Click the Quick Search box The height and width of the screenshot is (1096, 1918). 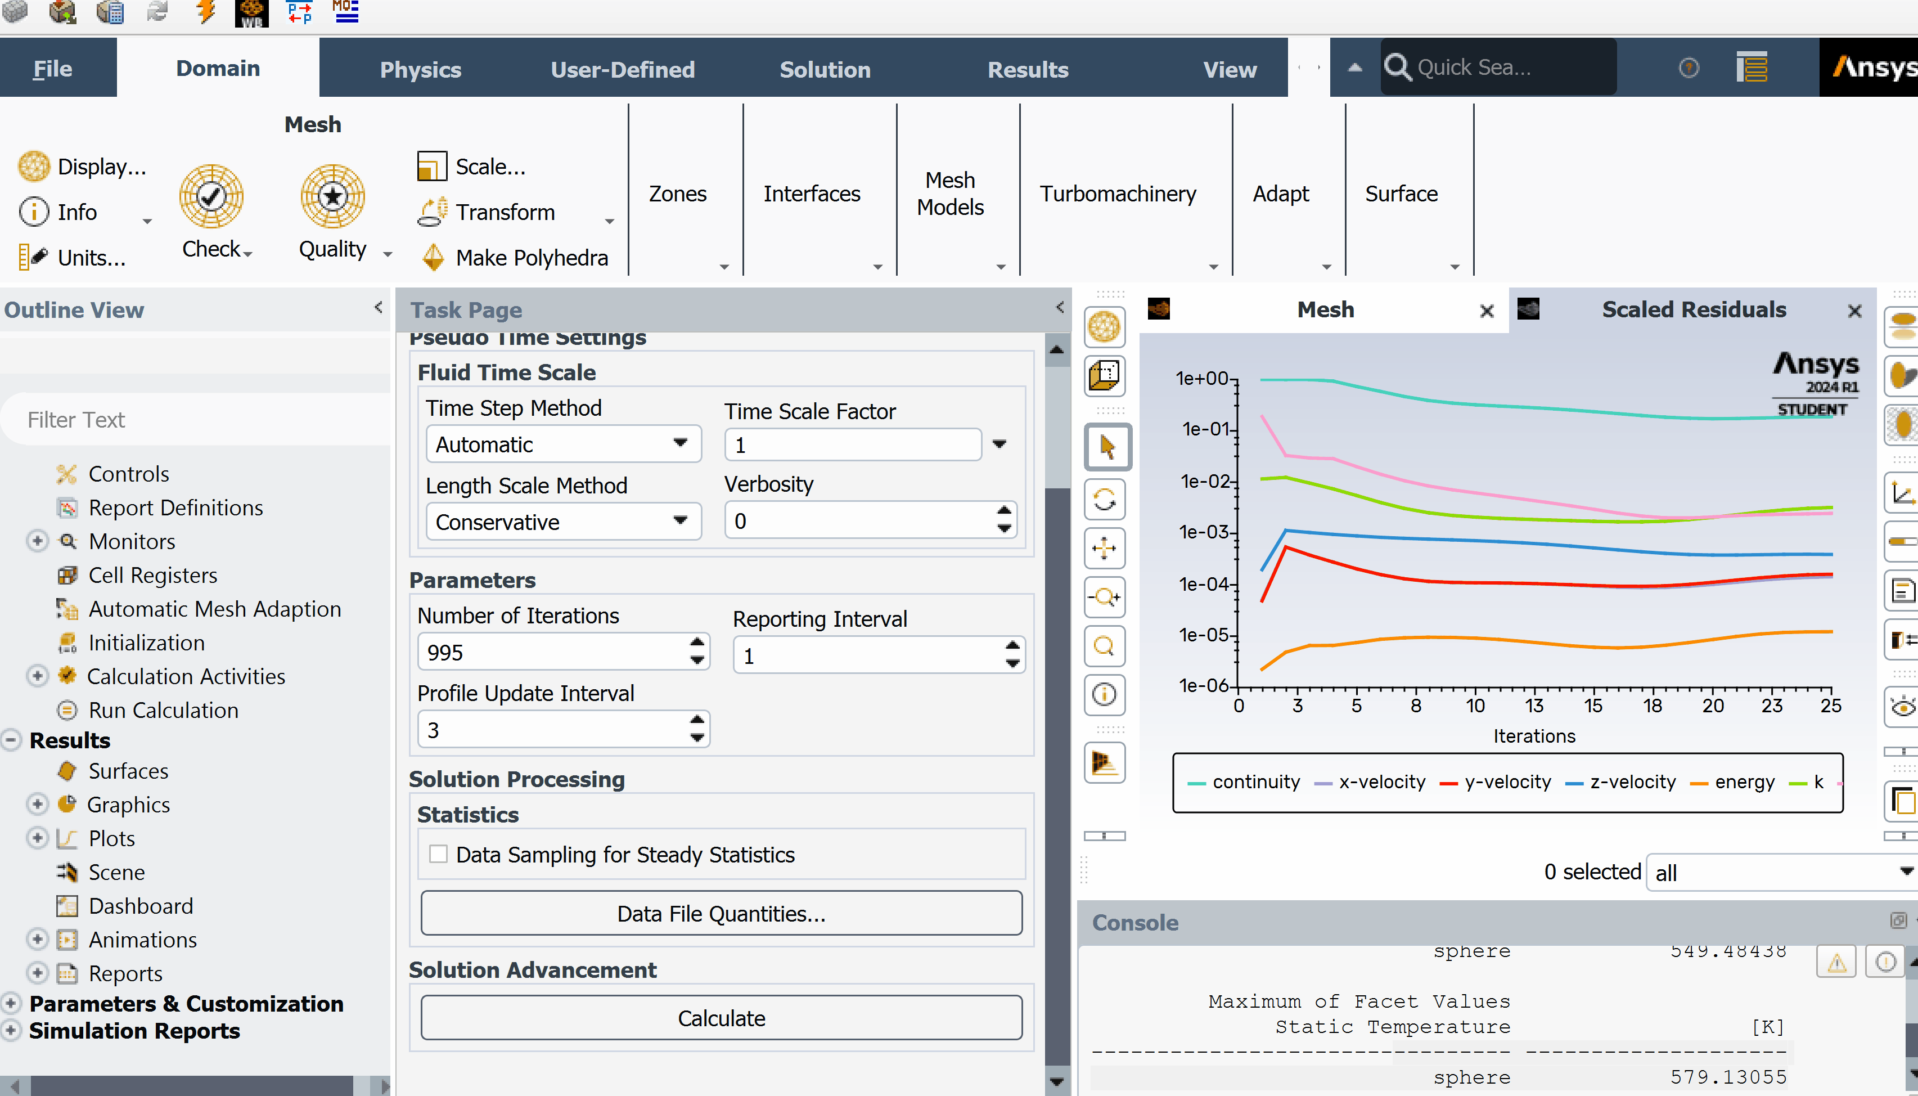pyautogui.click(x=1497, y=67)
